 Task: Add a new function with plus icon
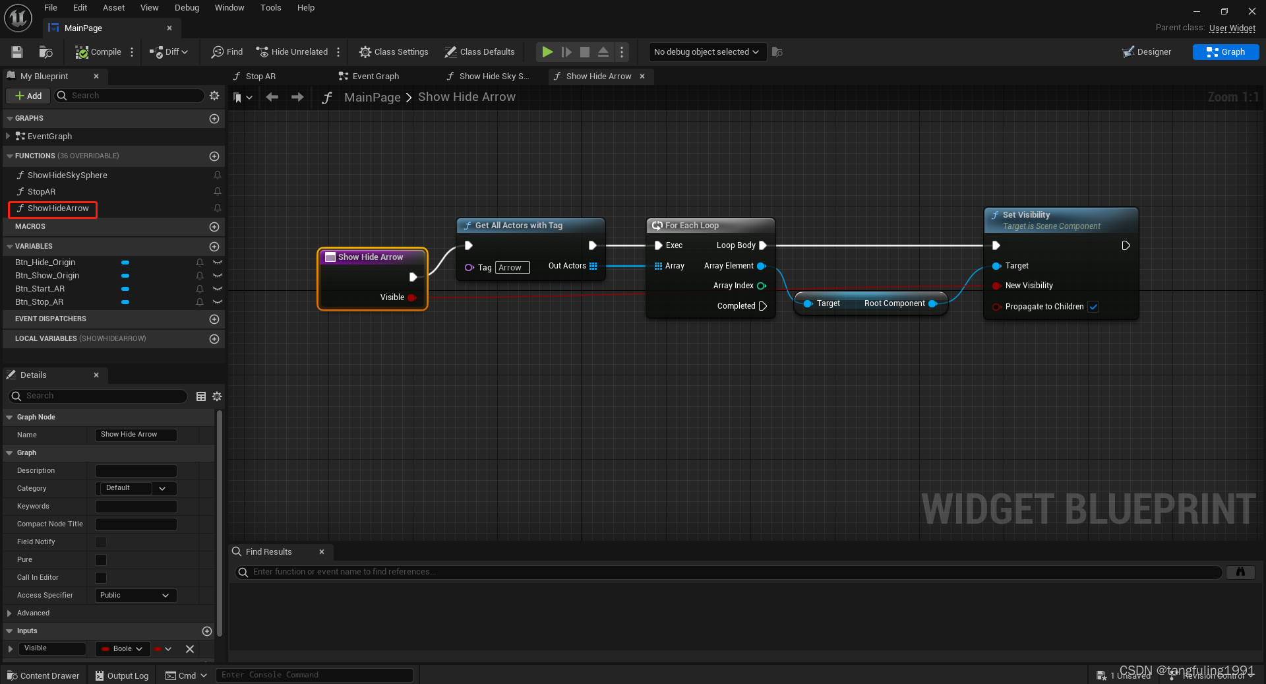coord(214,156)
